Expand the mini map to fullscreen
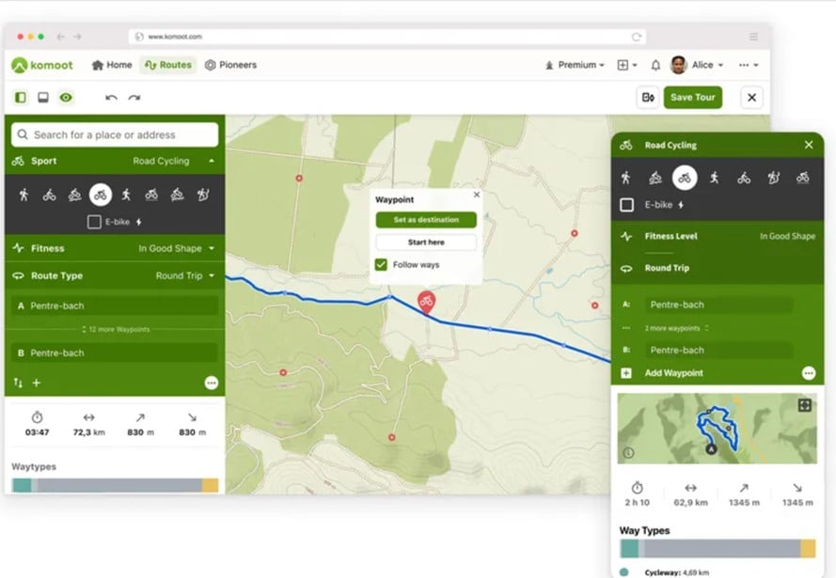 [x=804, y=405]
